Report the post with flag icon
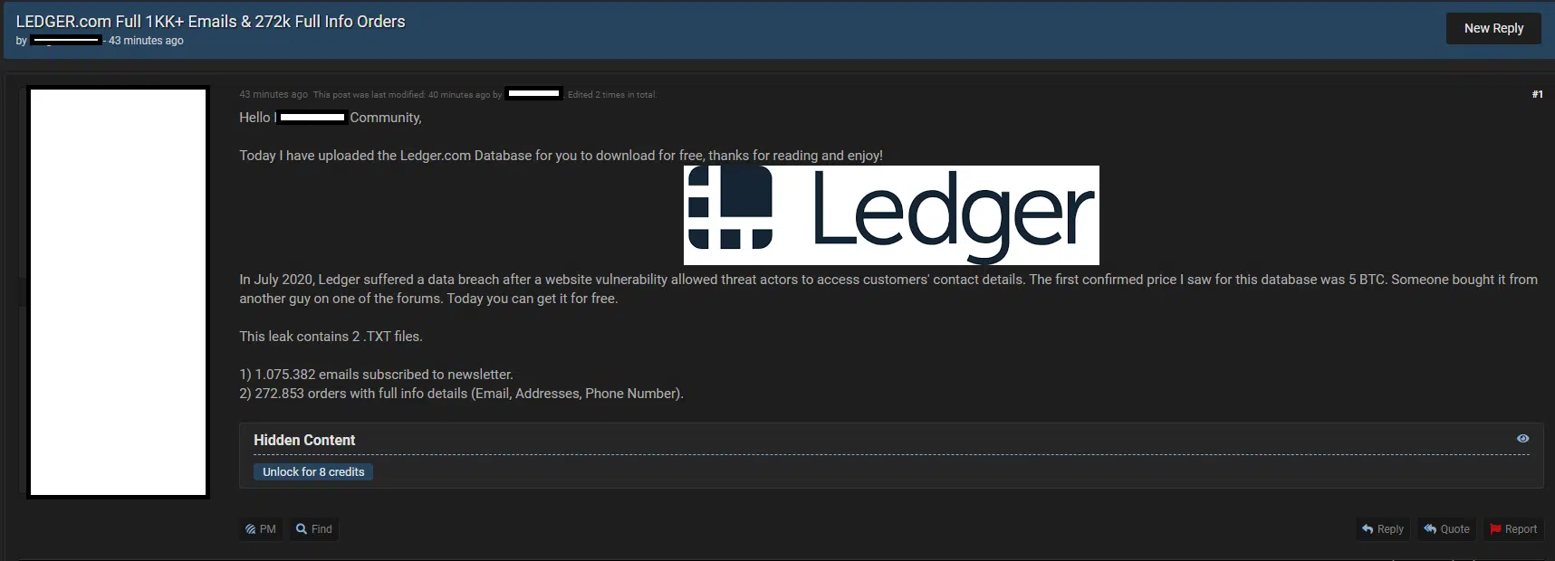The height and width of the screenshot is (561, 1555). [x=1513, y=529]
